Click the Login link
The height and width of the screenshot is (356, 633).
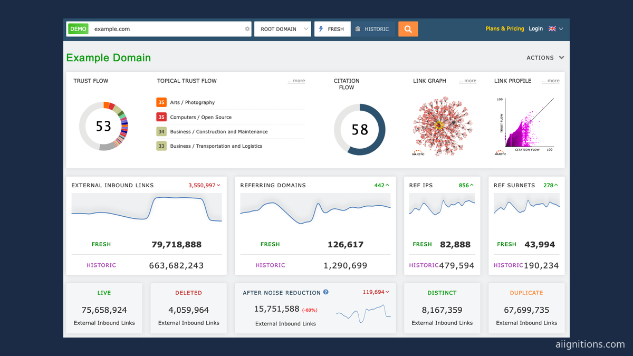536,28
